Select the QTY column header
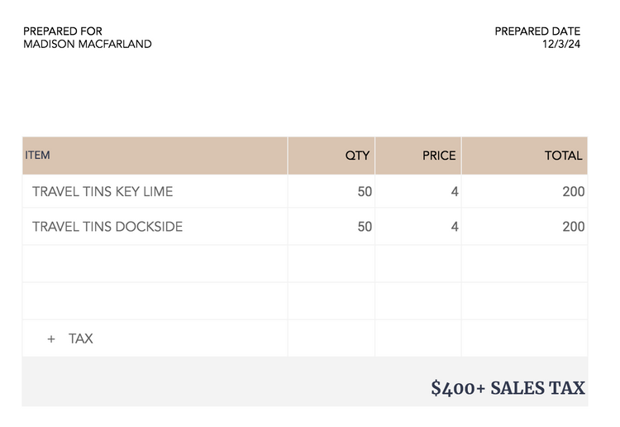This screenshot has width=620, height=427. [331, 156]
